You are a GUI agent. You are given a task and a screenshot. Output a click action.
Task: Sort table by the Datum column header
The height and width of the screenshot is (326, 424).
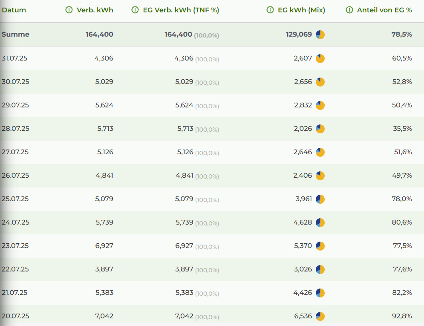(14, 10)
